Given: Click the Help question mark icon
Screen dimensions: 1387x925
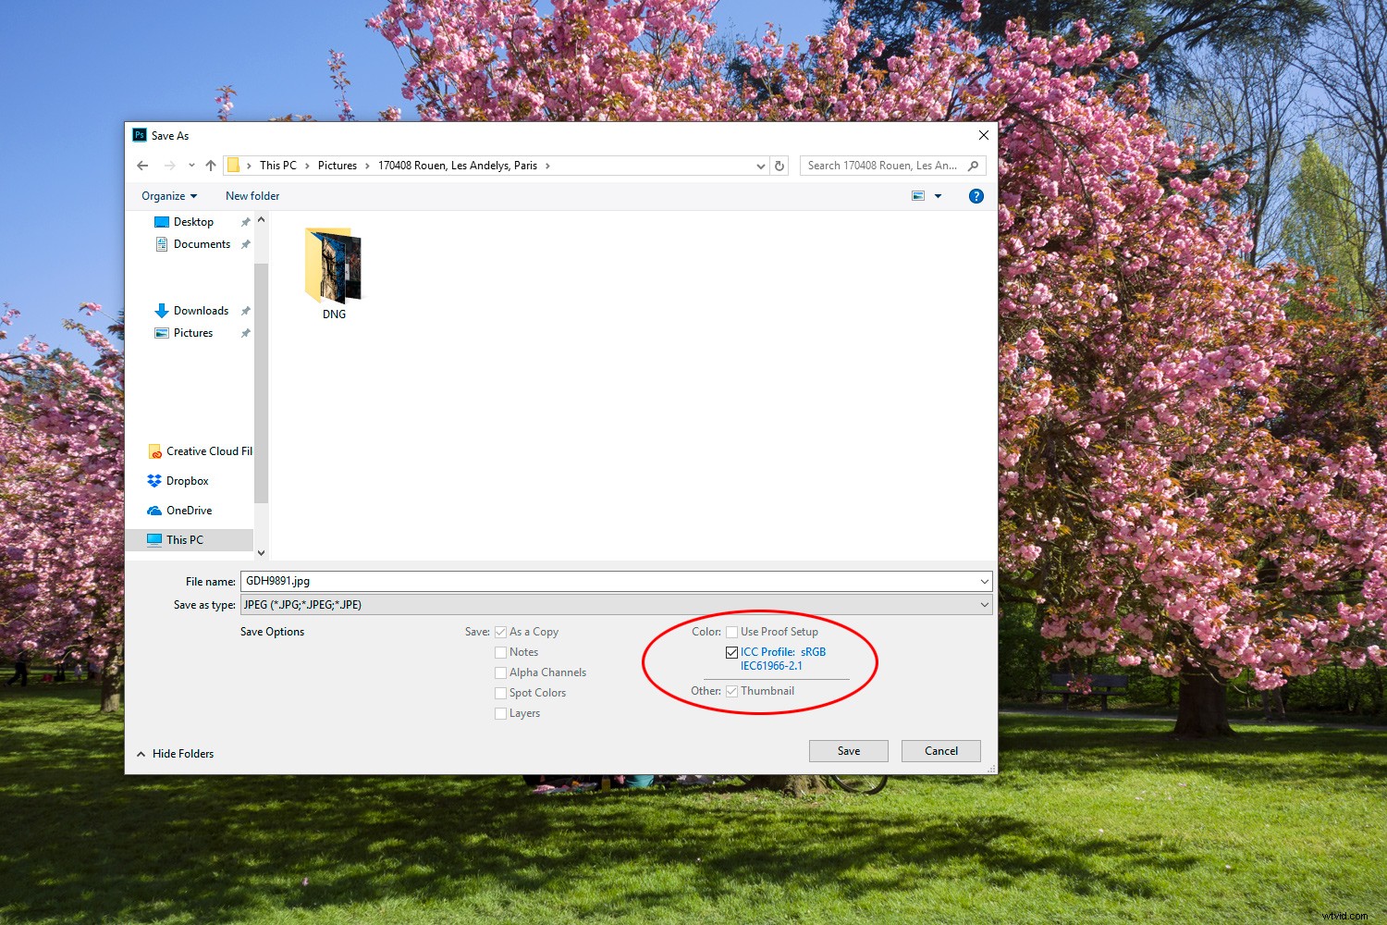Looking at the screenshot, I should [976, 195].
